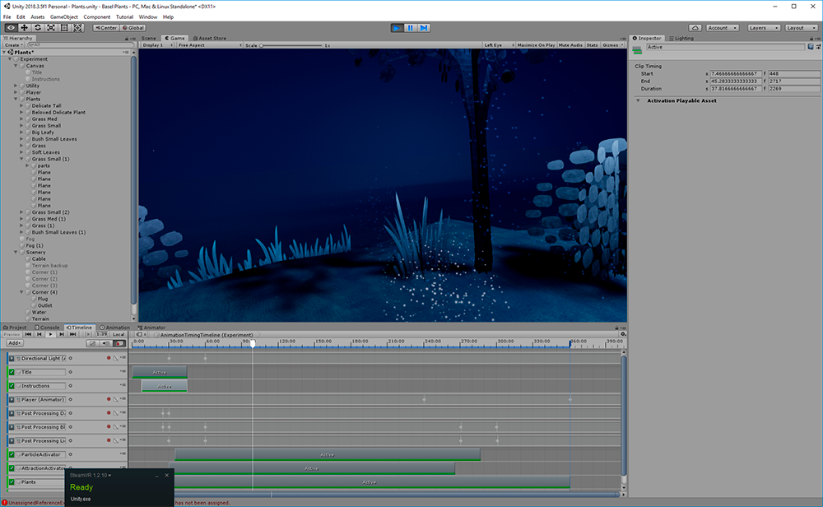Viewport: 823px width, 507px height.
Task: Toggle the Instructions track checkbox
Action: 12,386
